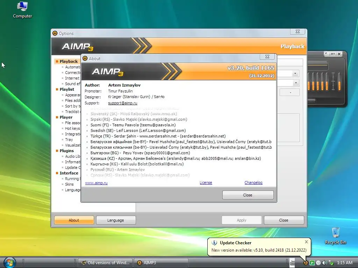358x268 pixels.
Task: Click 'Türkçe (TR) - Serdar Şahin' credits row
Action: click(158, 136)
